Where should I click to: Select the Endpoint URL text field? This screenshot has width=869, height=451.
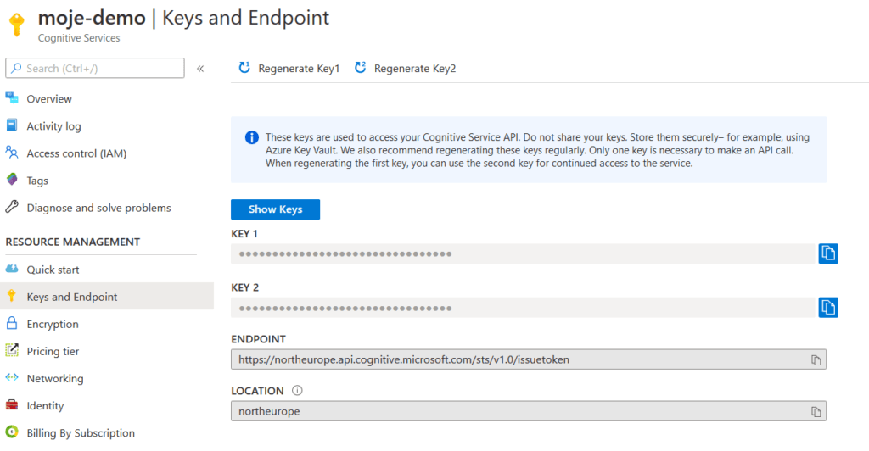coord(518,359)
